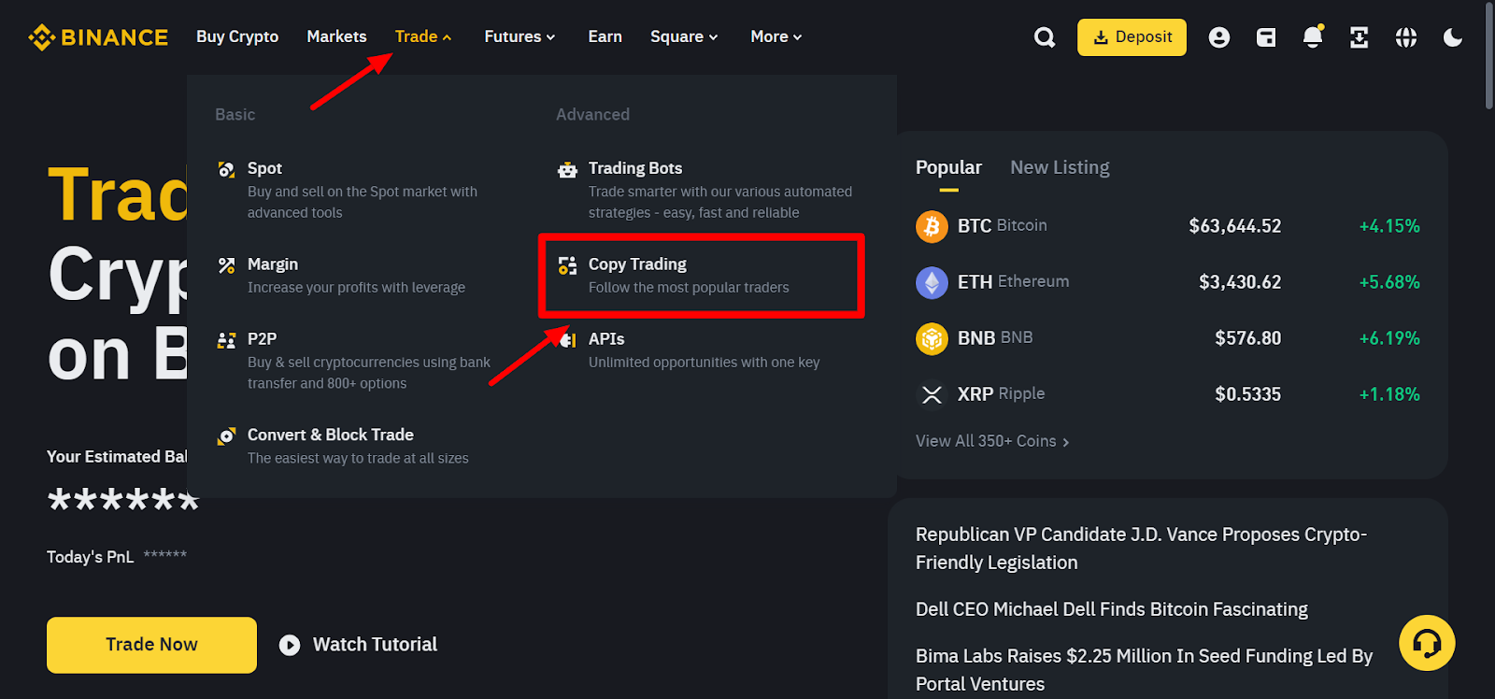Screen dimensions: 1495x699
Task: Click the BNB coin icon
Action: click(x=932, y=338)
